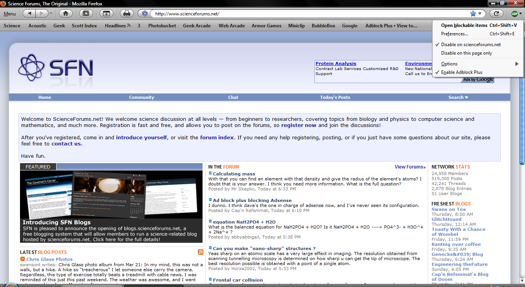525x287 pixels.
Task: Click the orange RSS feed icon near Latest Blog Posts
Action: point(201,252)
